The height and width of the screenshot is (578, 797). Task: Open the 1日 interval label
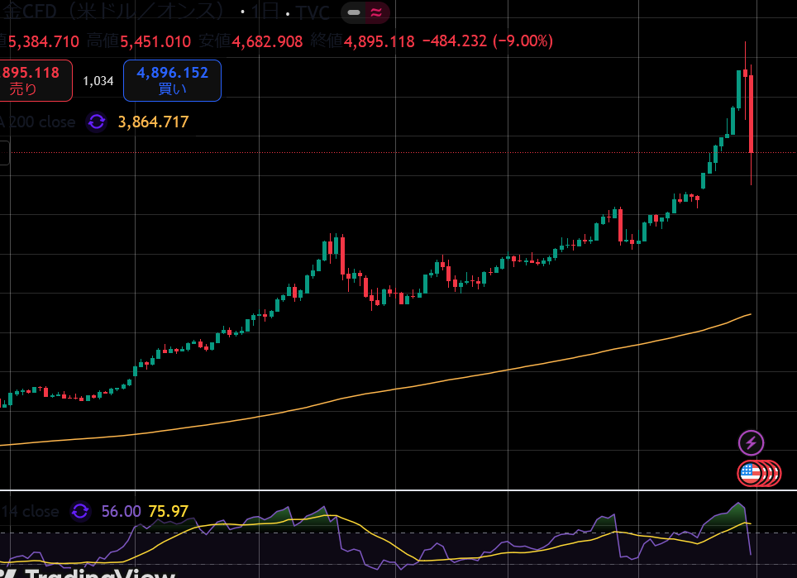pos(265,13)
